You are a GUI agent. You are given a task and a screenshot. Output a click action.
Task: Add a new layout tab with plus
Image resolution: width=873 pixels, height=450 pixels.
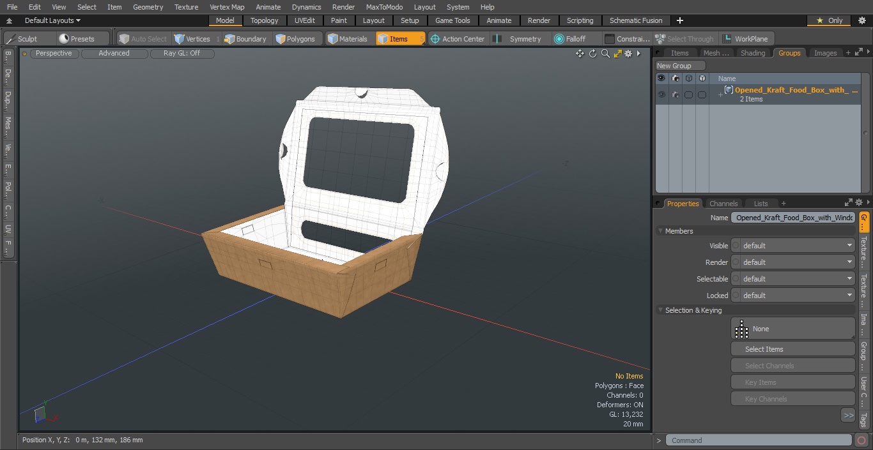point(680,20)
